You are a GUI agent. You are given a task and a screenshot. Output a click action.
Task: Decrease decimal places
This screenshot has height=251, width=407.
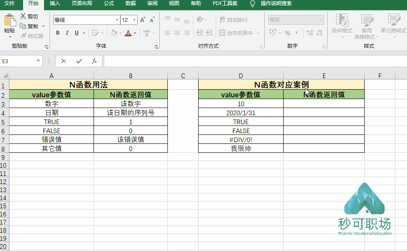319,33
